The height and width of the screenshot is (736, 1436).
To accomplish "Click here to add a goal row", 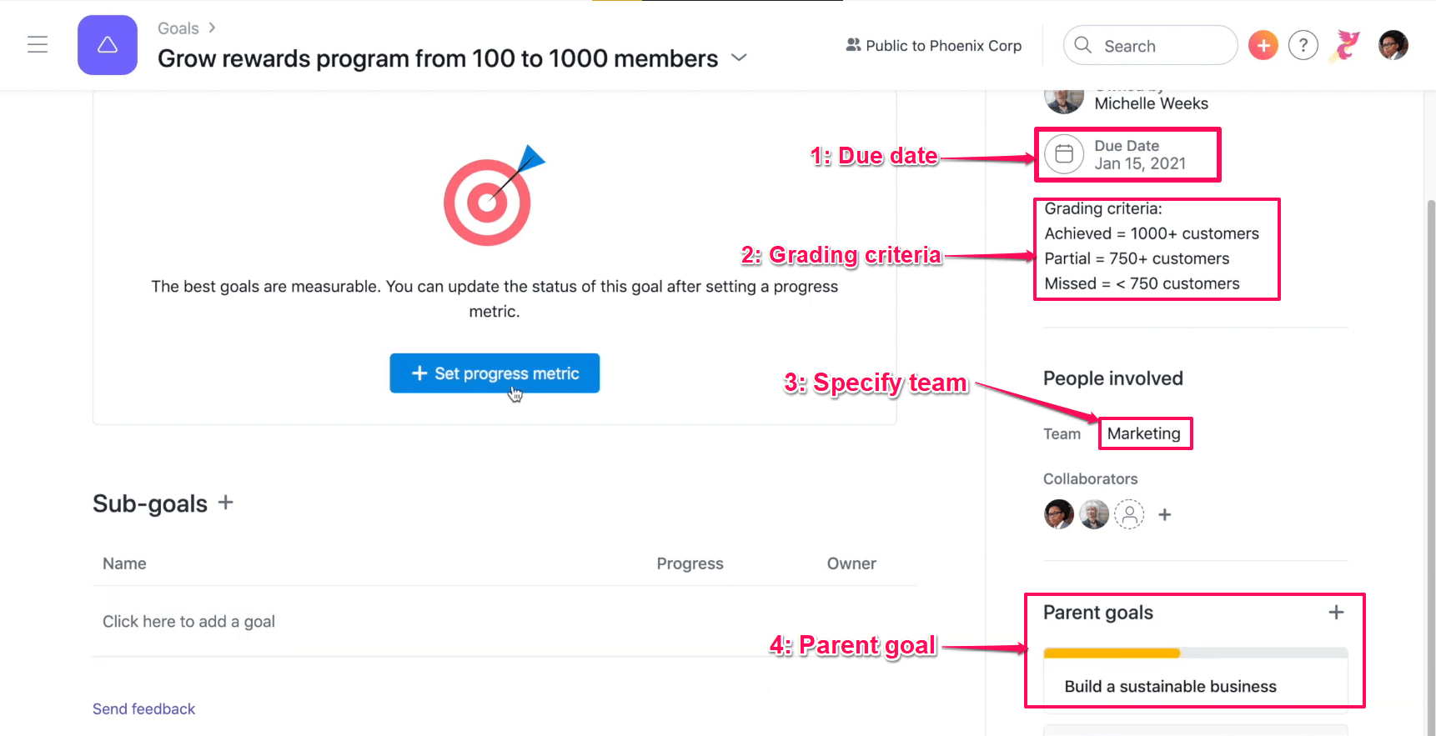I will pyautogui.click(x=505, y=621).
